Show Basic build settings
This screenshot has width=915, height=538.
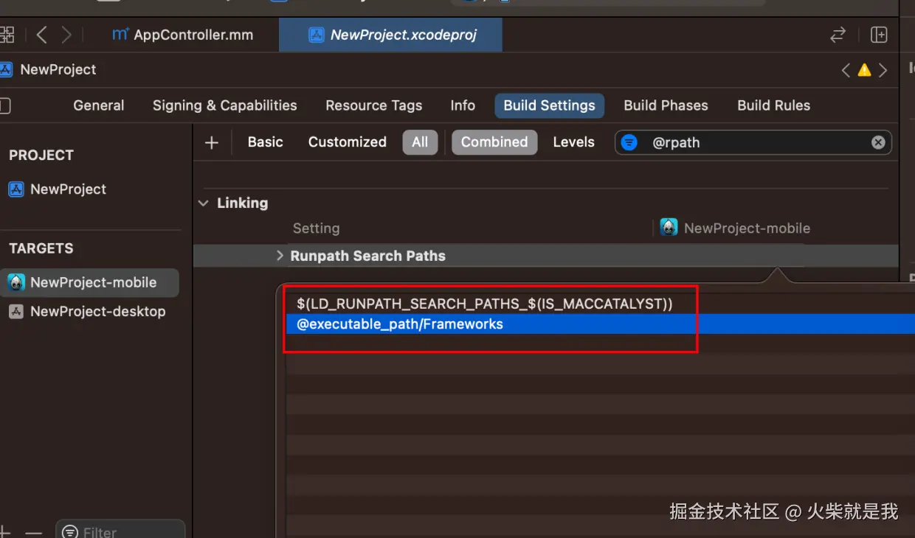tap(266, 142)
